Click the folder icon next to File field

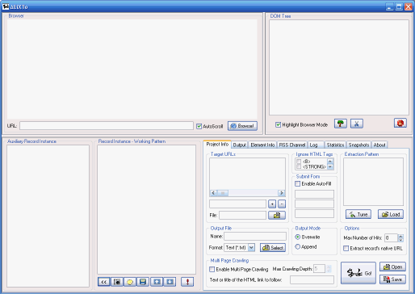coord(277,215)
